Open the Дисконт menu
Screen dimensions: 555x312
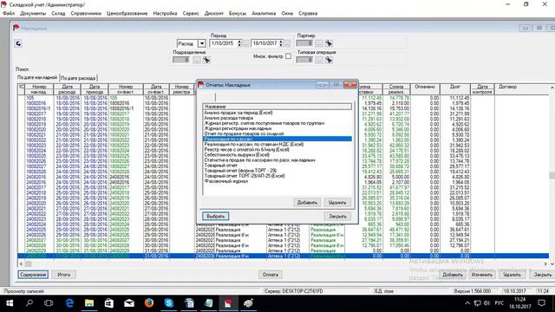[x=214, y=13]
